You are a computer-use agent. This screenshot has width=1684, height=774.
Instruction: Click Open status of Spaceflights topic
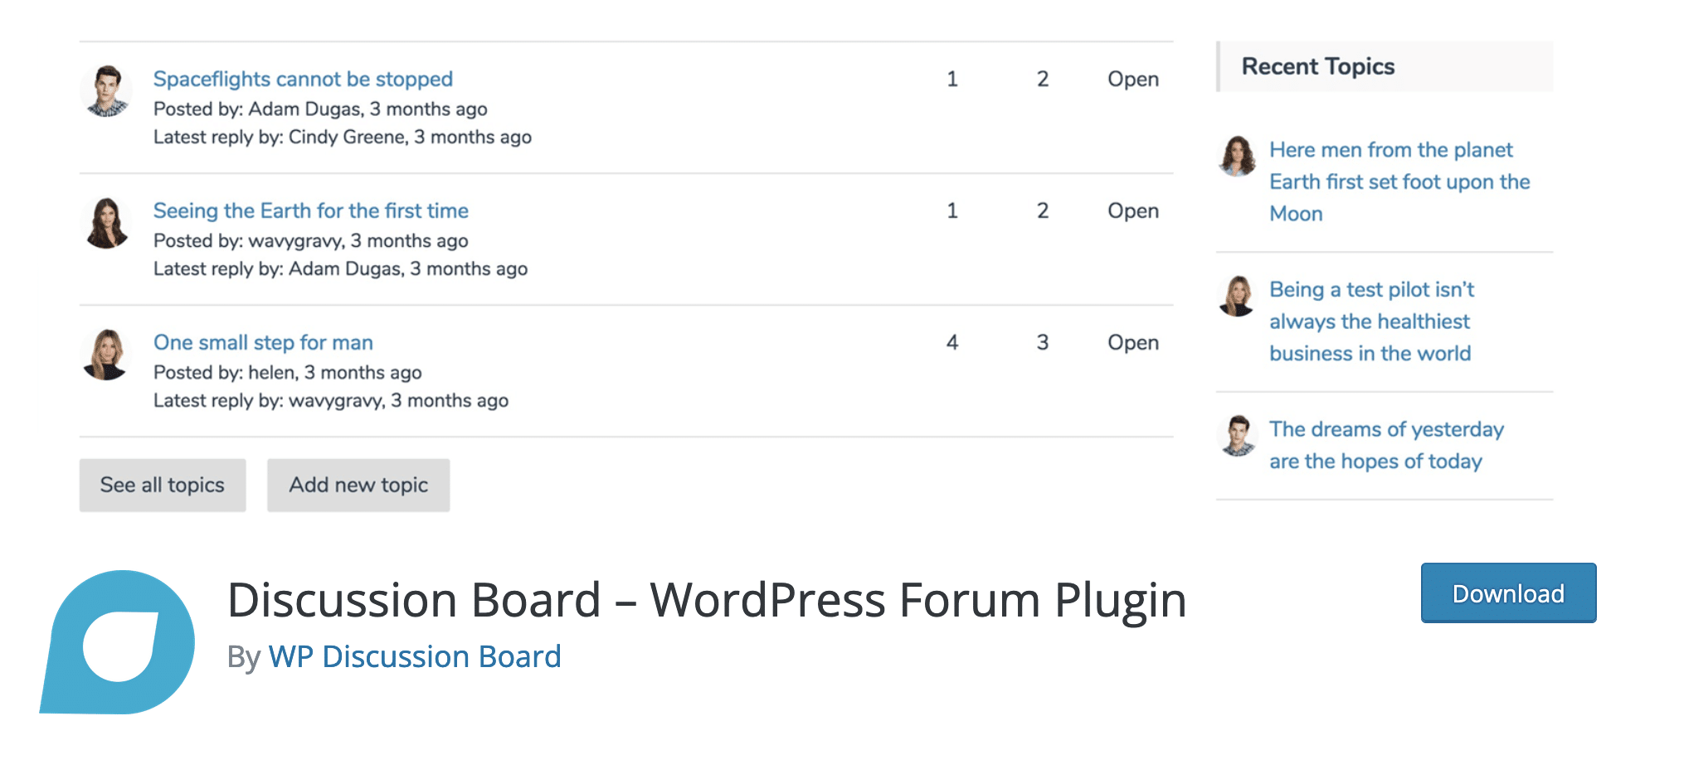click(1133, 79)
